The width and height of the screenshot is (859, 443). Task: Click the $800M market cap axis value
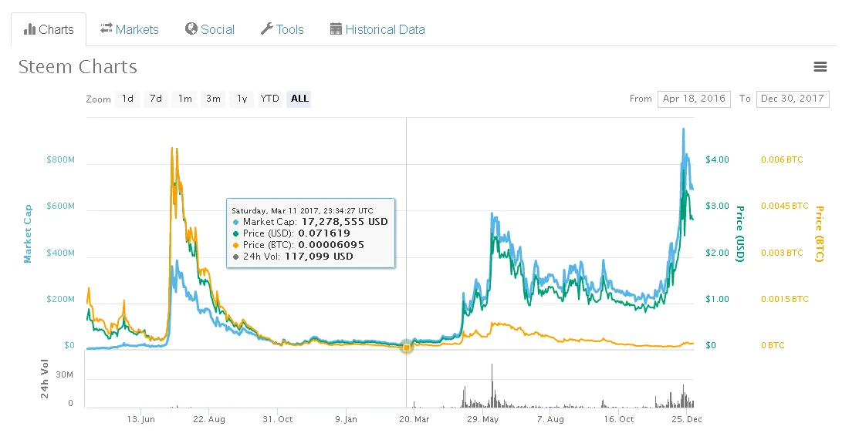(x=61, y=159)
